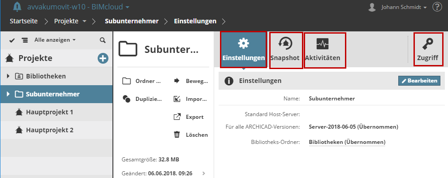Click the Hauptprojekt 1 project icon

tap(19, 112)
